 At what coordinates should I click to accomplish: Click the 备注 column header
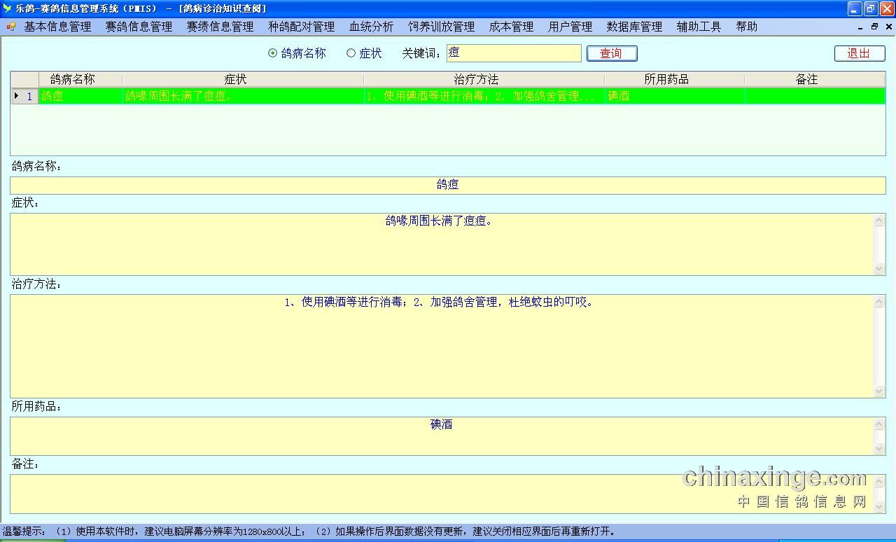click(x=815, y=79)
